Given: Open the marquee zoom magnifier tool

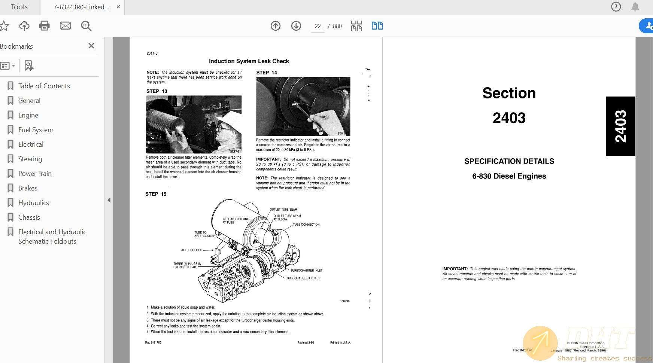Looking at the screenshot, I should tap(86, 26).
